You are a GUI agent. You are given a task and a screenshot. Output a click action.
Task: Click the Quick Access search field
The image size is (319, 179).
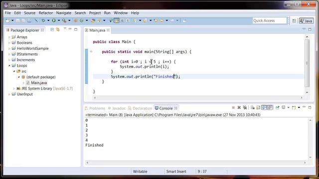coord(269,20)
